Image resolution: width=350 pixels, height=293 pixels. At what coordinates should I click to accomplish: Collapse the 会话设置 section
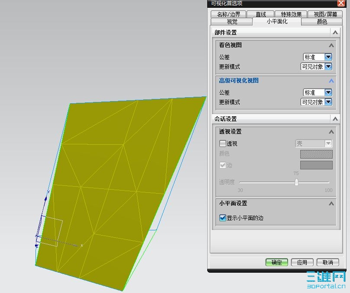pyautogui.click(x=335, y=119)
